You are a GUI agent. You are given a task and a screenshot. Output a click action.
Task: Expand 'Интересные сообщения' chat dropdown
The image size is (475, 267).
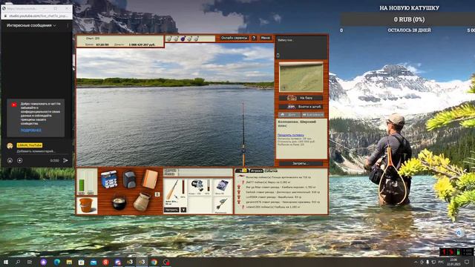pyautogui.click(x=31, y=25)
